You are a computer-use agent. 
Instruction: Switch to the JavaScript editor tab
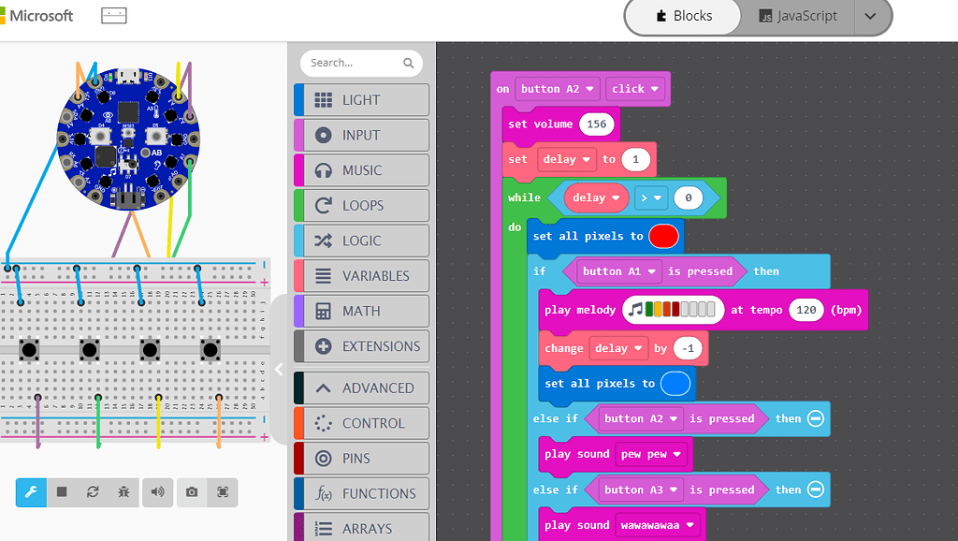(x=797, y=16)
